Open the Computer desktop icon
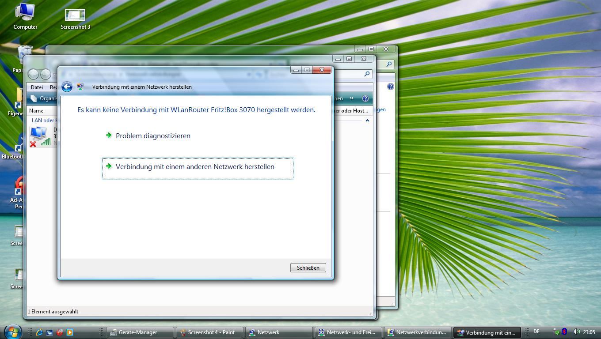The width and height of the screenshot is (601, 339). tap(25, 16)
